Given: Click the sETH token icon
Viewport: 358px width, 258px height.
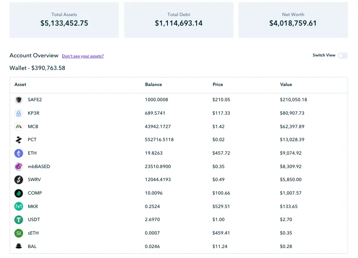Looking at the screenshot, I should point(19,233).
